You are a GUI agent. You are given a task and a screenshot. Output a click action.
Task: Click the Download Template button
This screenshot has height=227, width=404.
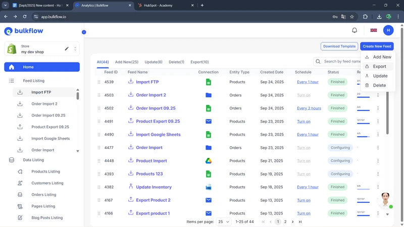click(339, 46)
